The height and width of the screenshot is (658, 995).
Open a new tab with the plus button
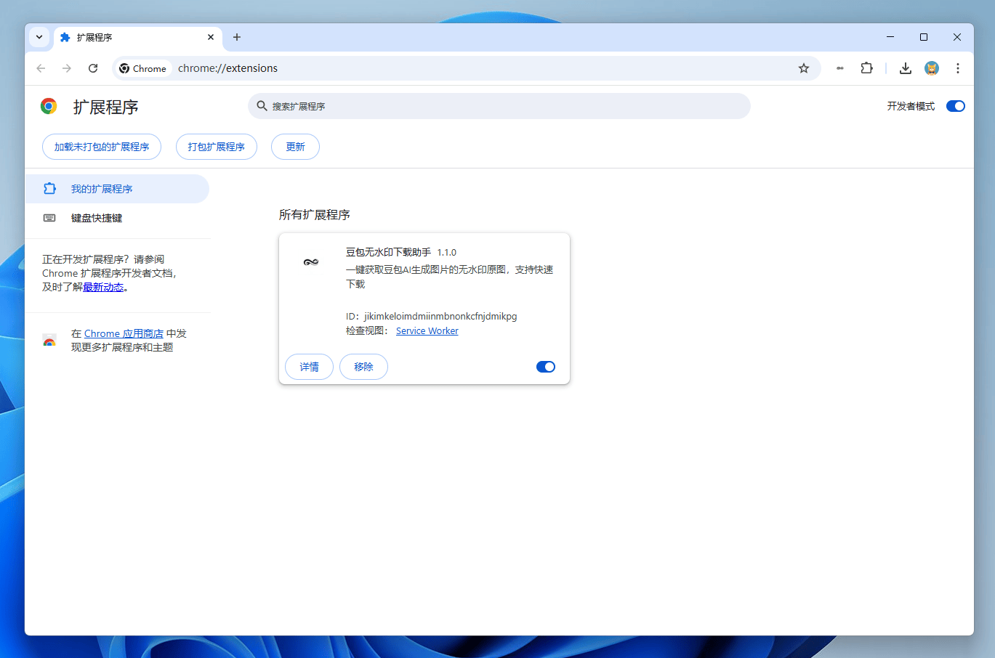click(x=237, y=37)
